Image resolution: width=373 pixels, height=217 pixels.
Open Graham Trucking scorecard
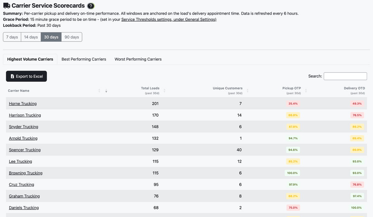click(x=24, y=196)
